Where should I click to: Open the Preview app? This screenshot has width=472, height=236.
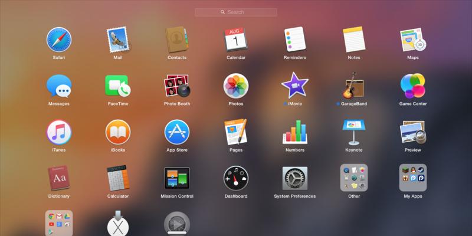click(x=412, y=132)
